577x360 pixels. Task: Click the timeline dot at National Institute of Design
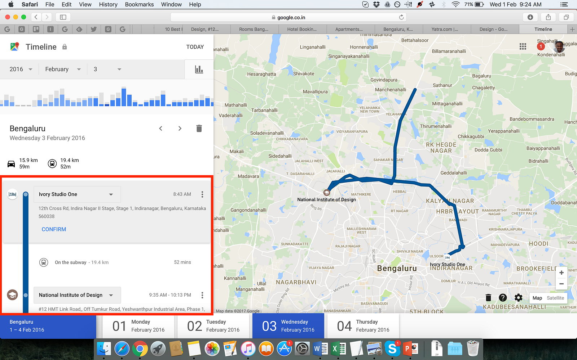pyautogui.click(x=26, y=295)
